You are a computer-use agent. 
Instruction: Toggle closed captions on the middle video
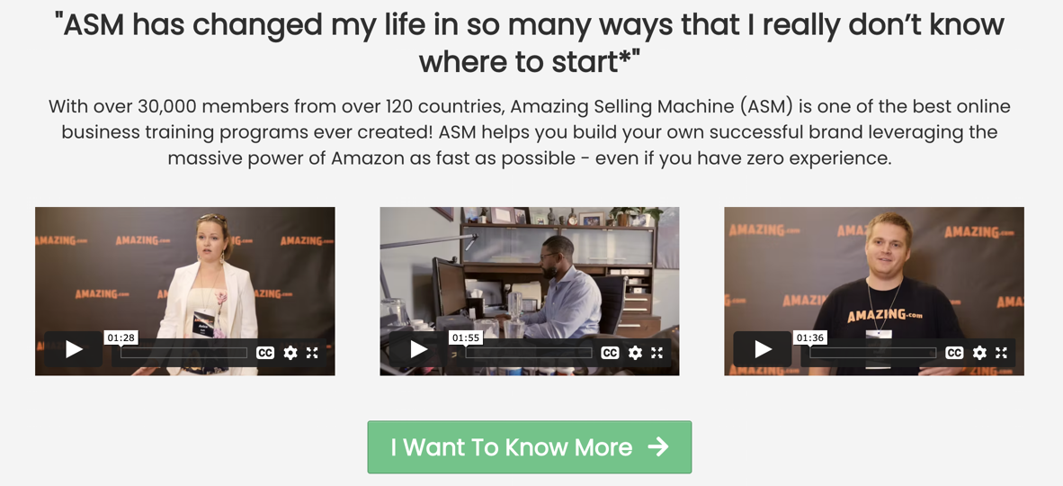(x=610, y=353)
